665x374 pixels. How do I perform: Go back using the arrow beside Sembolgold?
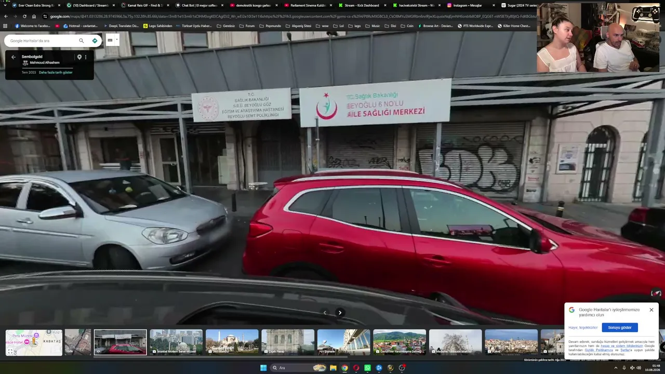pyautogui.click(x=14, y=57)
